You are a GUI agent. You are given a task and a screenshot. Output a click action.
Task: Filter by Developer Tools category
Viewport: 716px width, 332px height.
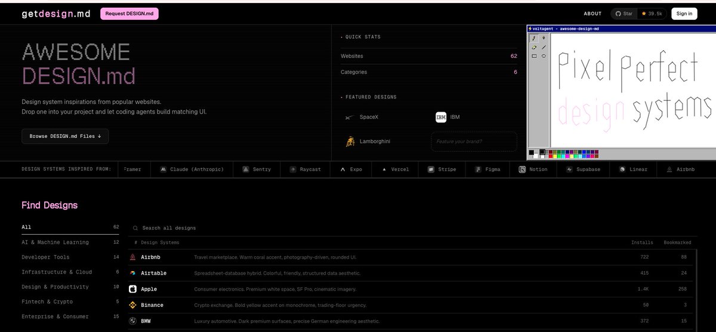coord(70,257)
